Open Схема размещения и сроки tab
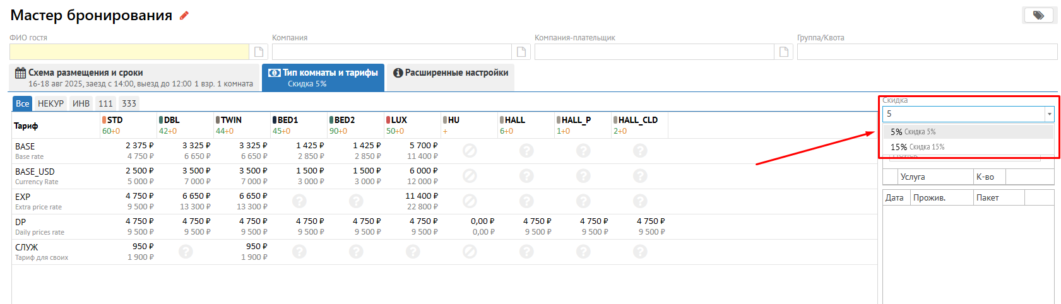The height and width of the screenshot is (304, 1061). click(134, 78)
